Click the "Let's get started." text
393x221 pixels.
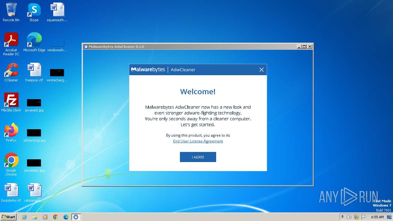198,125
